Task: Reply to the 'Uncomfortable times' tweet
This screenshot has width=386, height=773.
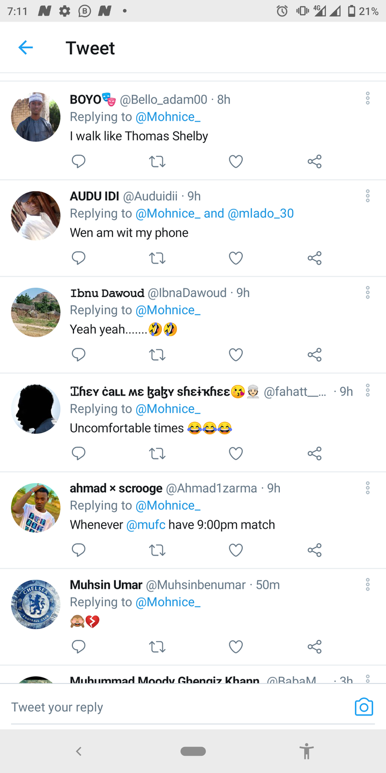Action: (x=79, y=454)
